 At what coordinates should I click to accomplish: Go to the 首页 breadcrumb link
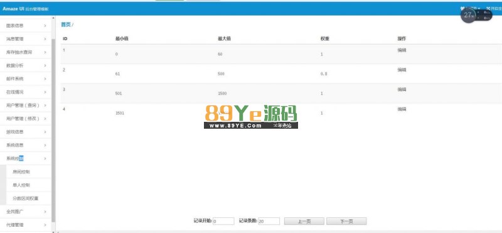tap(66, 24)
